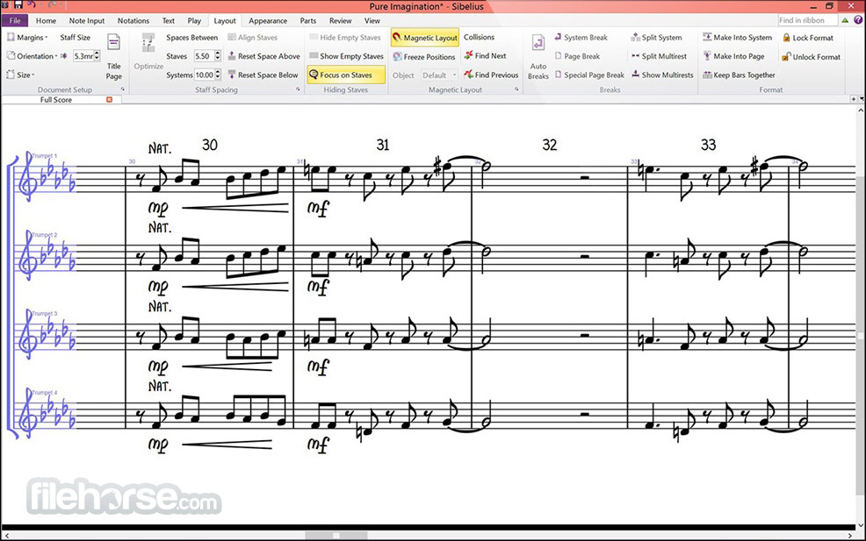Image resolution: width=866 pixels, height=541 pixels.
Task: Click Split System
Action: (x=657, y=38)
